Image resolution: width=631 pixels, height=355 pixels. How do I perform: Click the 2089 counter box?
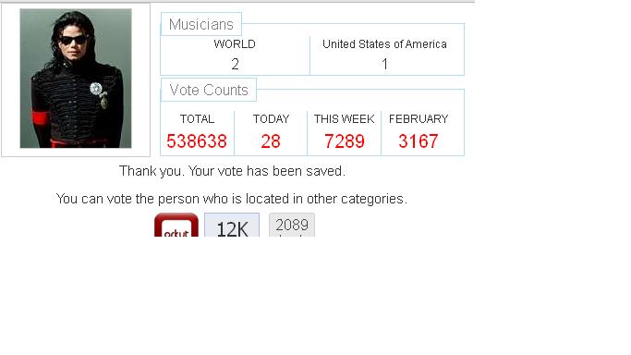tap(292, 225)
